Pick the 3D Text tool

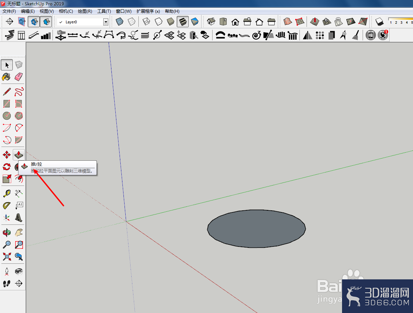point(19,218)
